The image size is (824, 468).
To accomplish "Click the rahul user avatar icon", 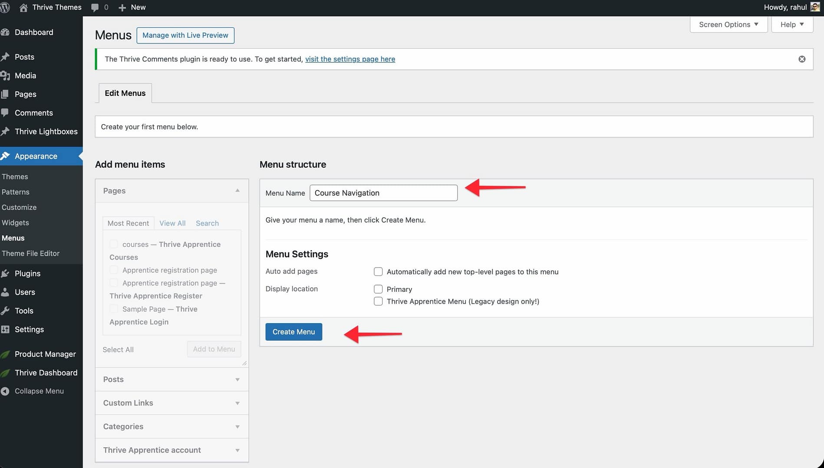I will click(x=815, y=7).
